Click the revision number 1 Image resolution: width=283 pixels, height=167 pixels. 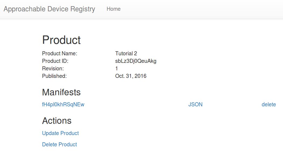[x=117, y=68]
